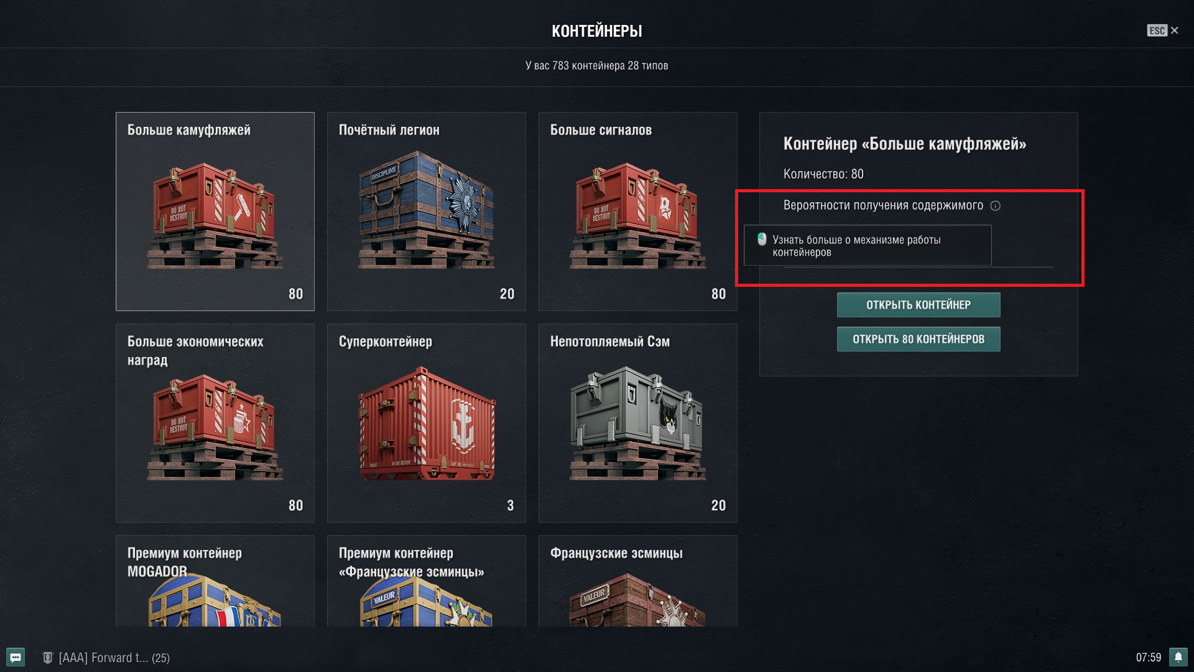Select the Французские эсминцы container
This screenshot has height=672, width=1194.
(638, 581)
